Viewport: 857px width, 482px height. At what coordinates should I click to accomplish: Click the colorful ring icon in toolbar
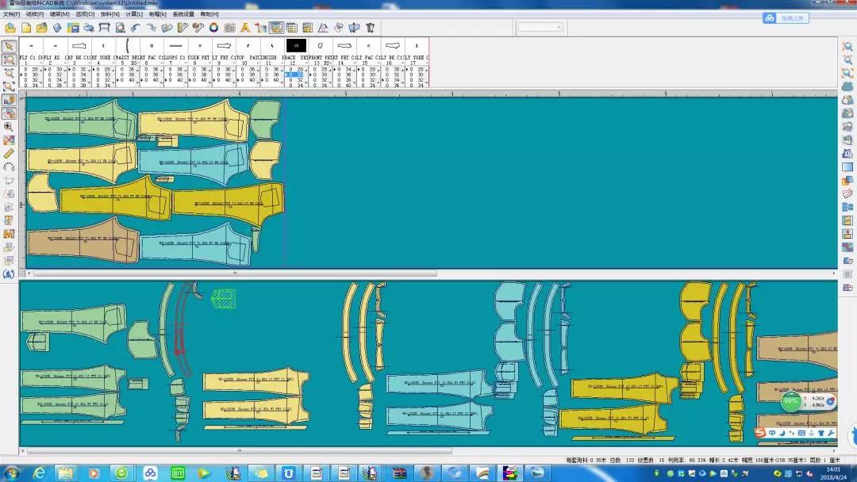pos(213,28)
